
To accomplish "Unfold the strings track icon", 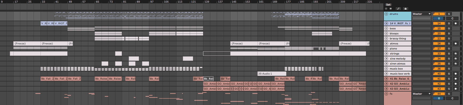I will click(386, 54).
